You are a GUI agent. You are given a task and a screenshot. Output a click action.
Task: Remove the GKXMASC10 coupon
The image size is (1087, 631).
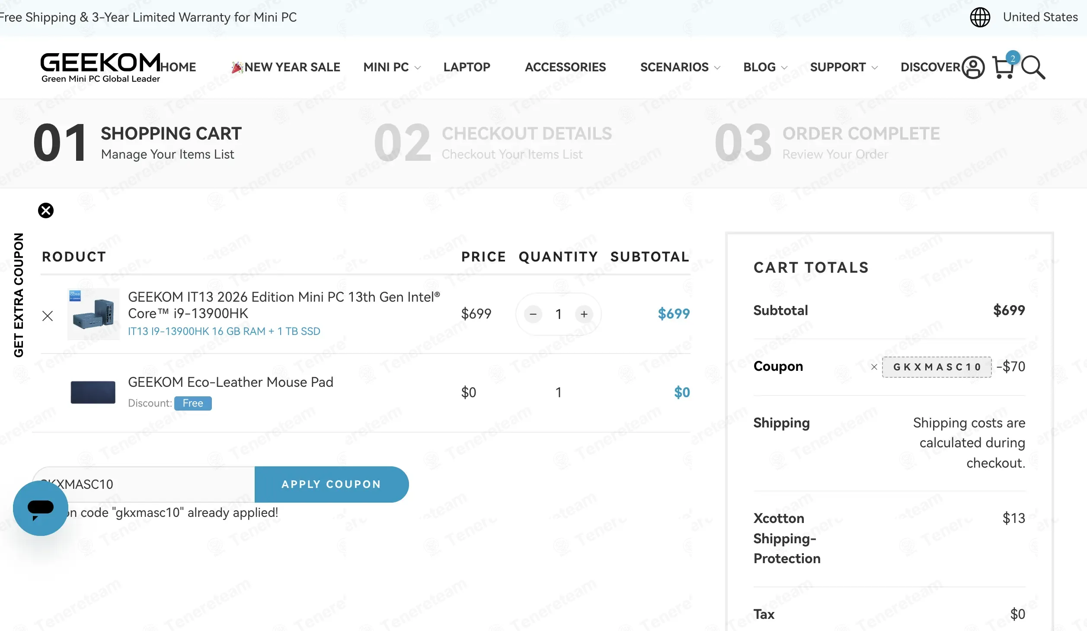coord(874,367)
